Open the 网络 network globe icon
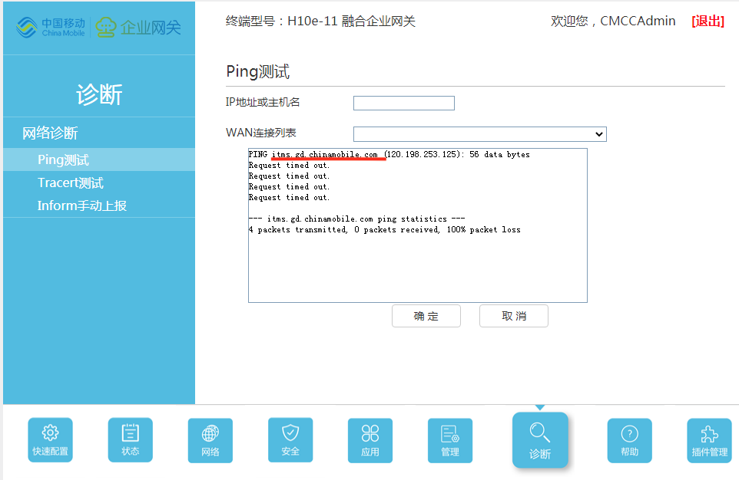Screen dimensions: 739x480 (x=210, y=439)
